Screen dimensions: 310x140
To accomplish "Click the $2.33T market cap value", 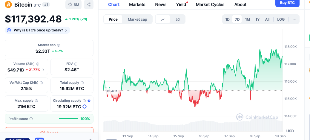I will (x=43, y=51).
